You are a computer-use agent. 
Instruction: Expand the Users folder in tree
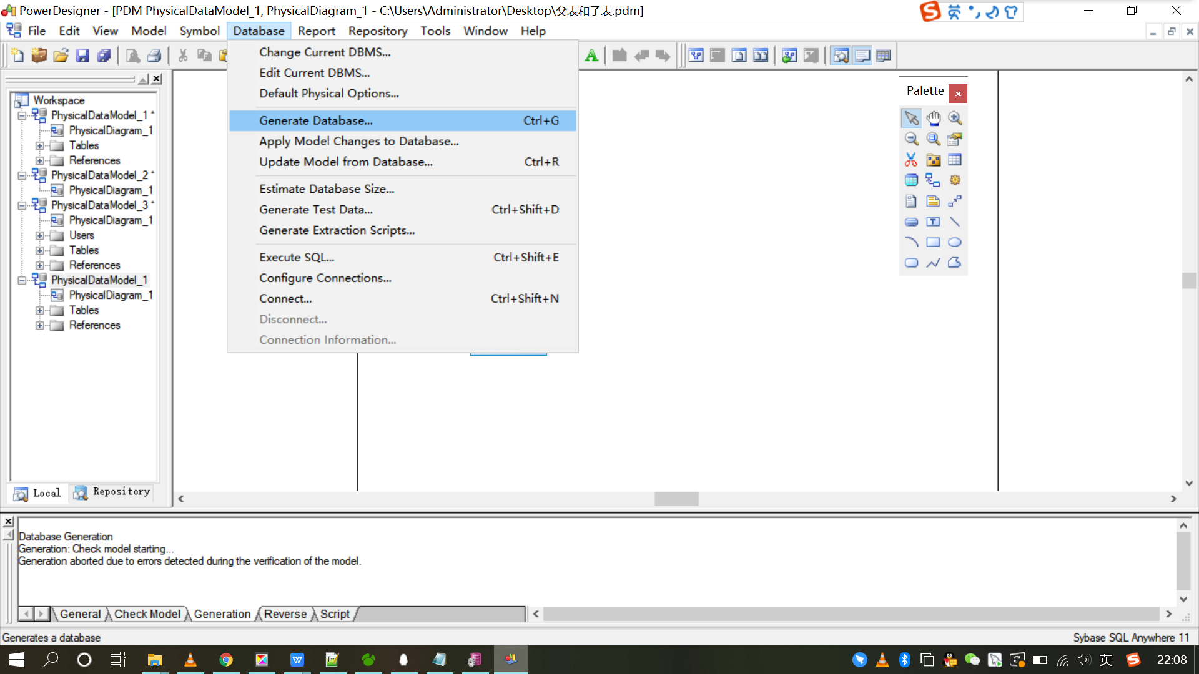point(40,235)
